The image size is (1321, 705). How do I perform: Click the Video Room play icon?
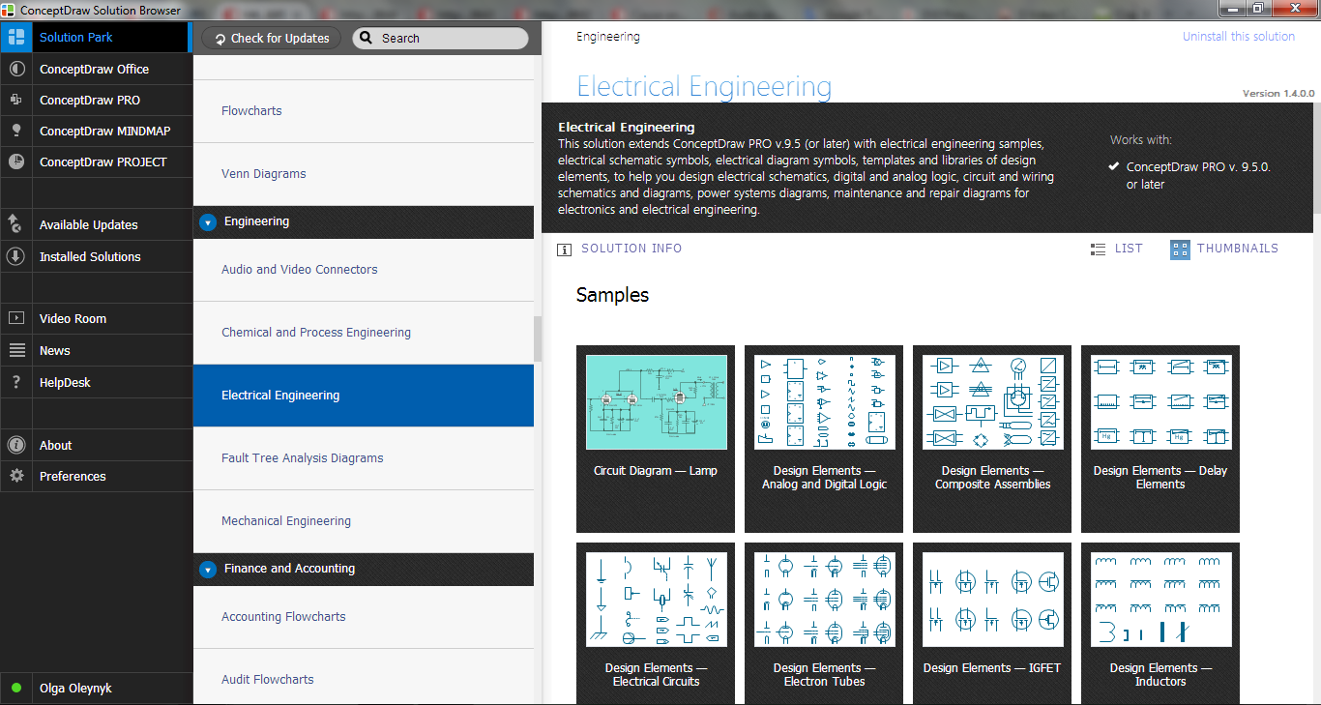pyautogui.click(x=15, y=318)
